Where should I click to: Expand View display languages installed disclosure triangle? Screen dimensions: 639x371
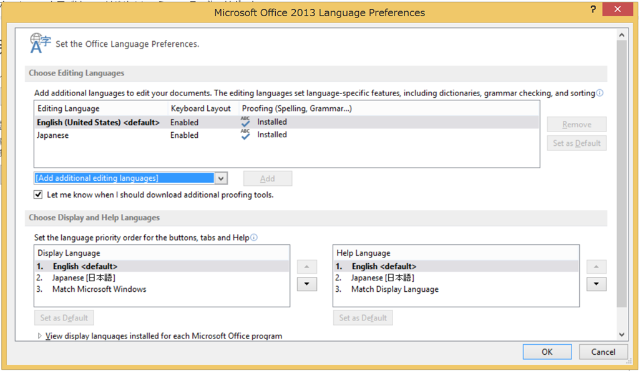click(x=39, y=336)
